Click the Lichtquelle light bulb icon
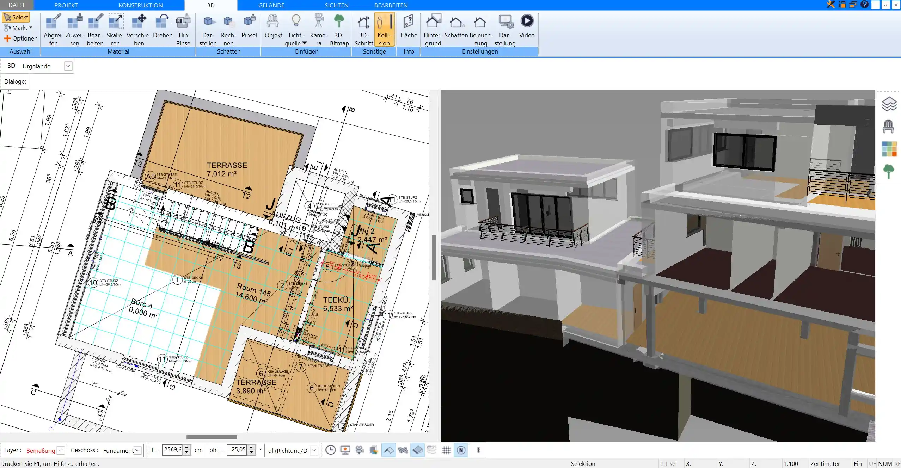The width and height of the screenshot is (901, 468). pos(296,21)
